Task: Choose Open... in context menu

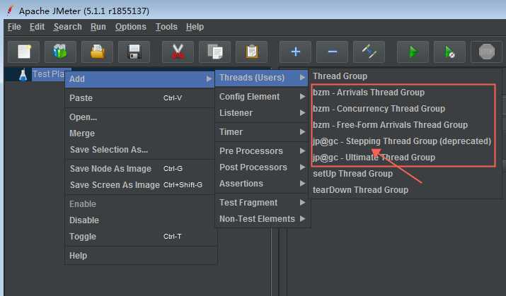Action: coord(140,117)
